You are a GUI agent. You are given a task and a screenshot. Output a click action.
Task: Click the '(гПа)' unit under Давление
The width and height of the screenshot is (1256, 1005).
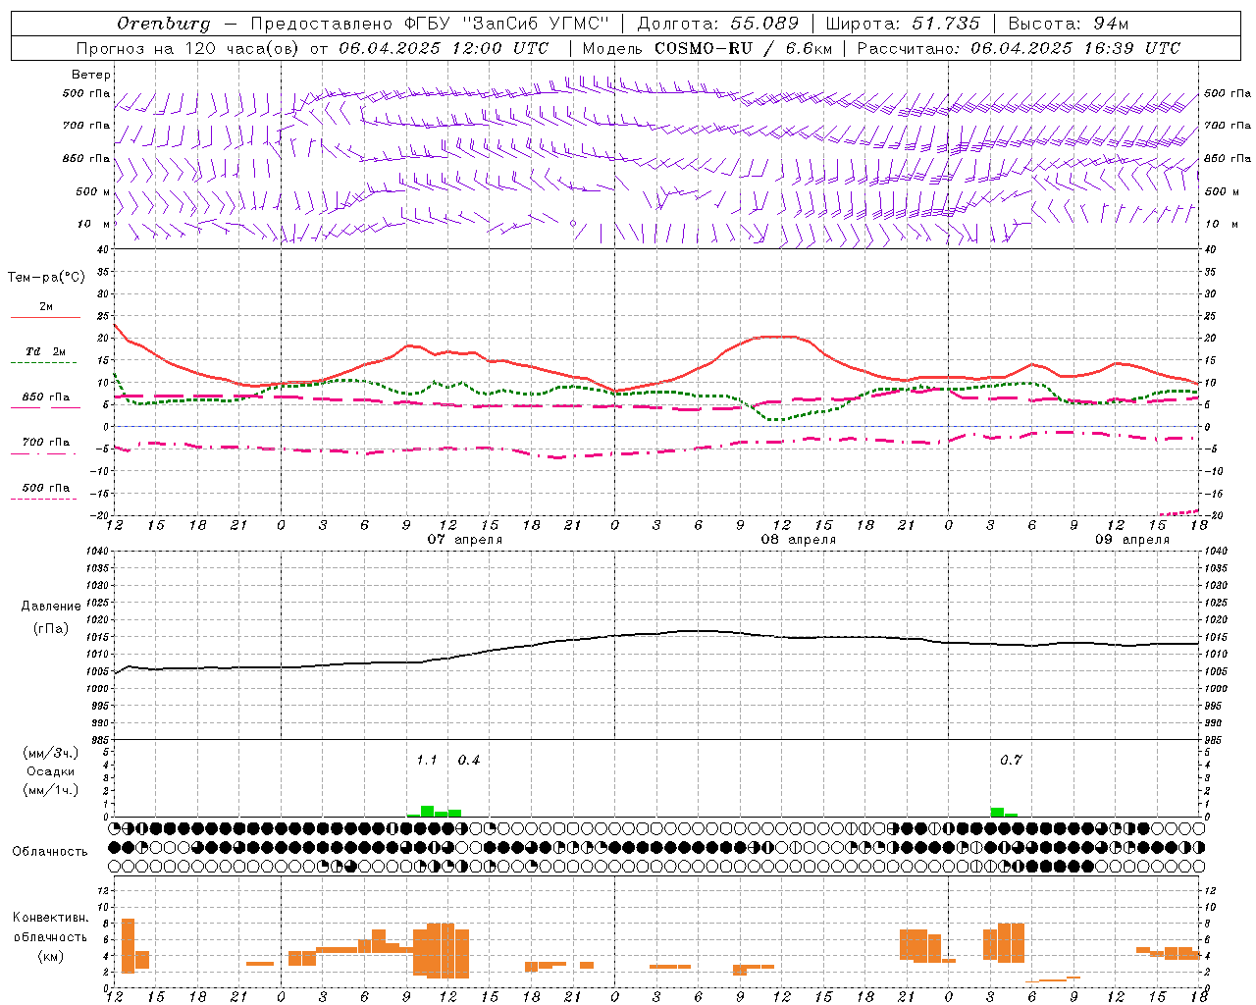(x=51, y=628)
